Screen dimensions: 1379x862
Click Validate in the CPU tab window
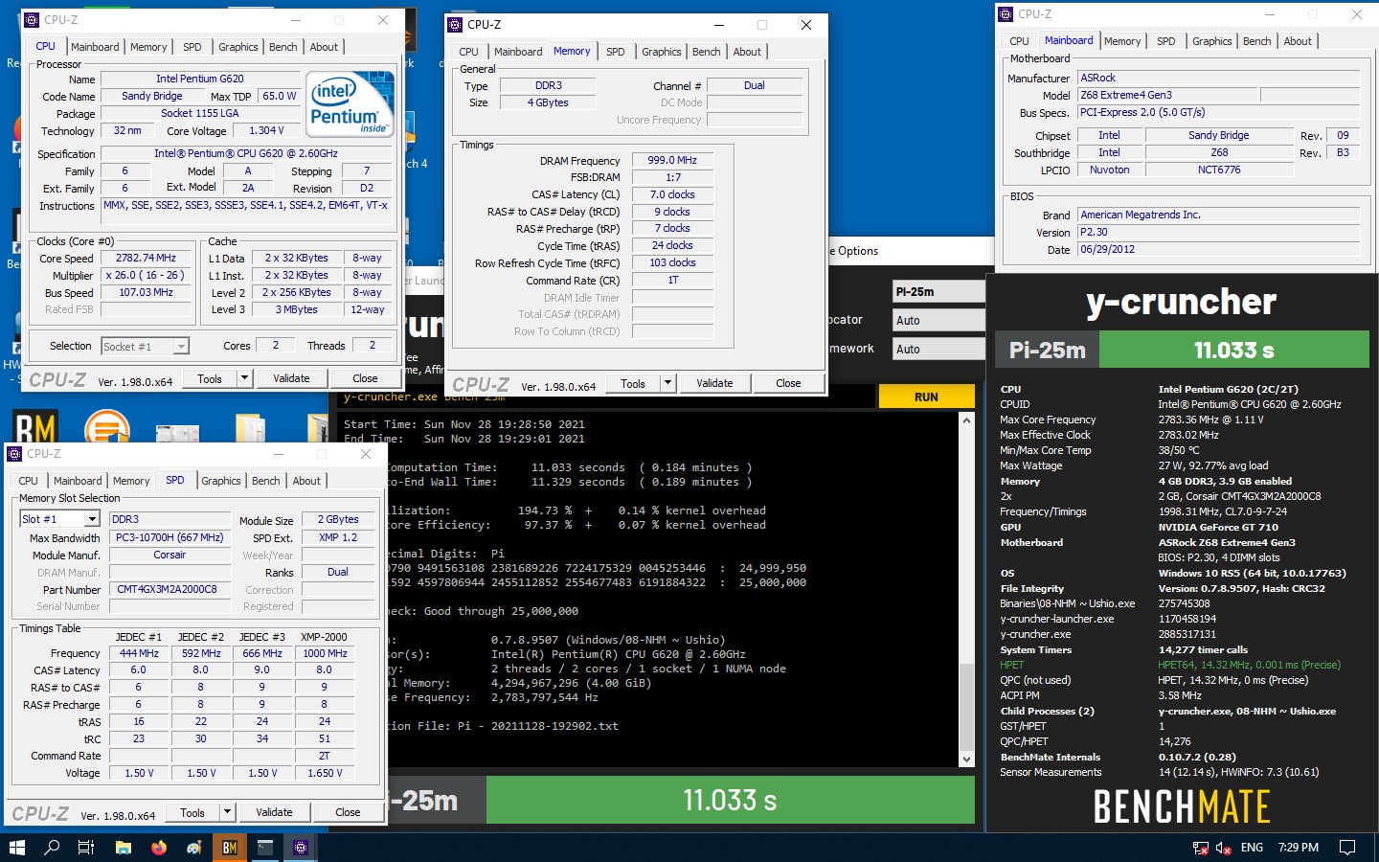point(291,378)
